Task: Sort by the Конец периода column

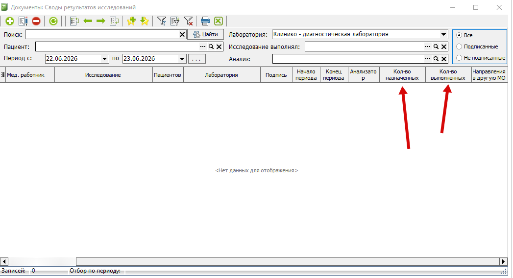Action: 334,75
